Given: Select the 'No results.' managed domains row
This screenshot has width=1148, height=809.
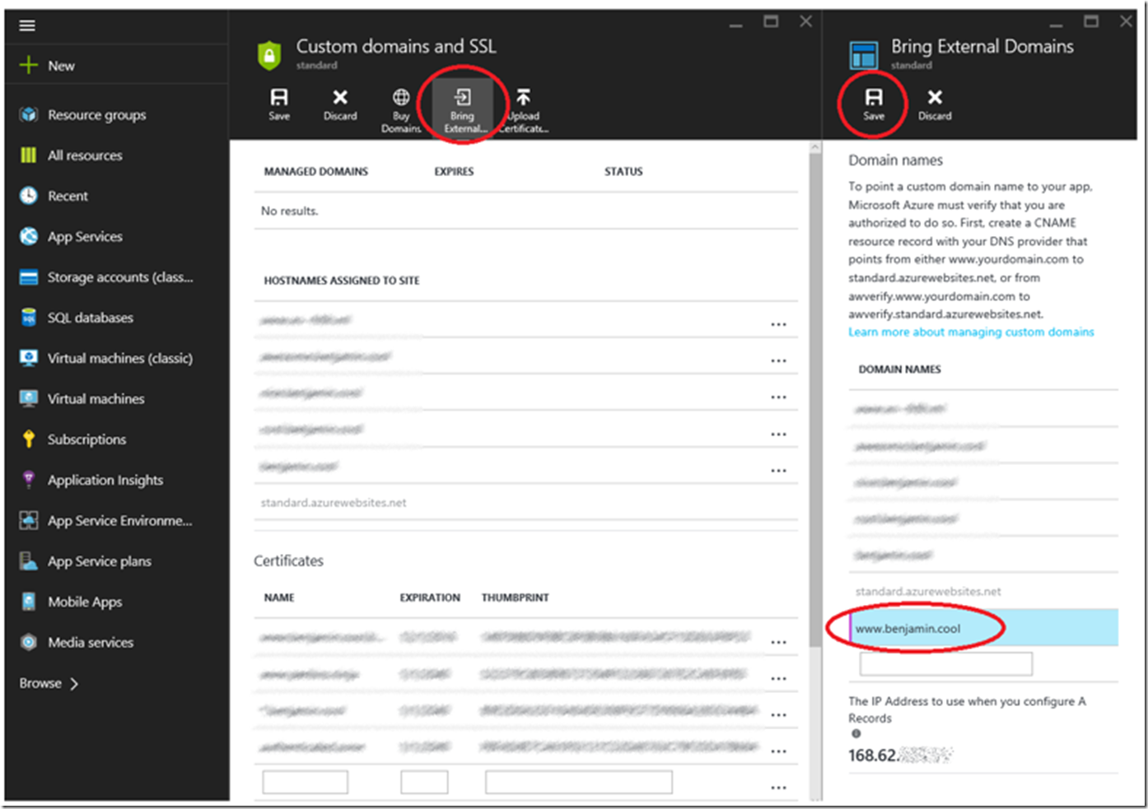Looking at the screenshot, I should pyautogui.click(x=525, y=211).
